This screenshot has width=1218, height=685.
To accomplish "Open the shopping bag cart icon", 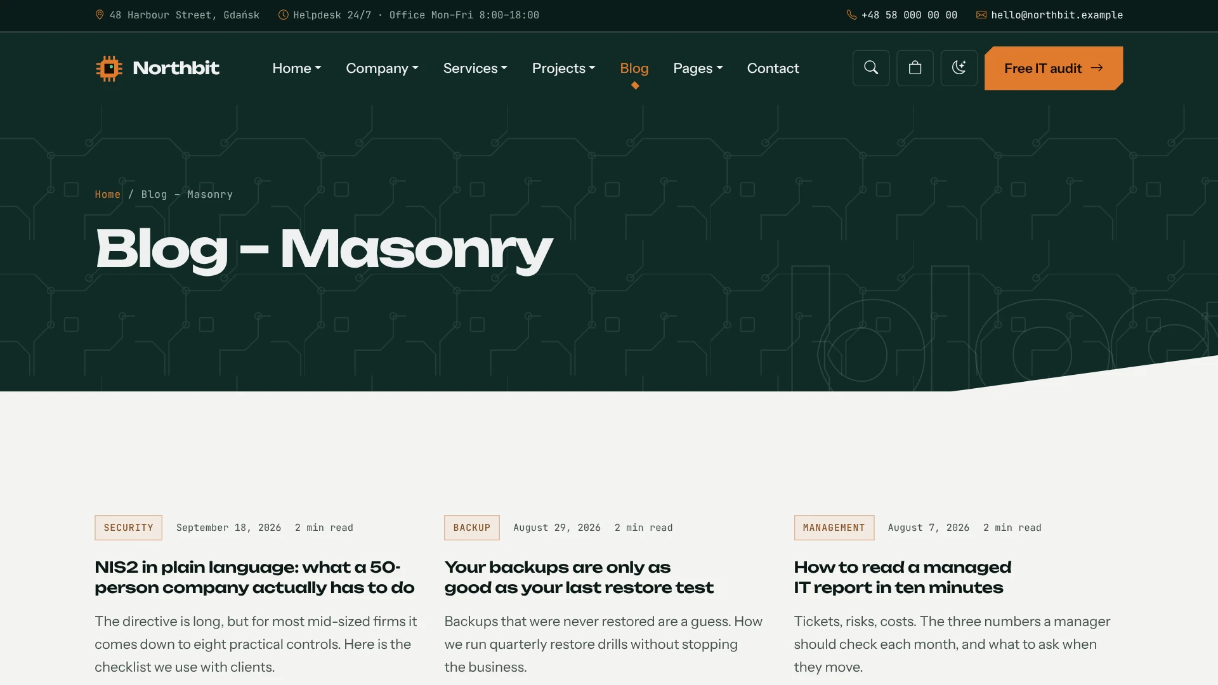I will (915, 68).
